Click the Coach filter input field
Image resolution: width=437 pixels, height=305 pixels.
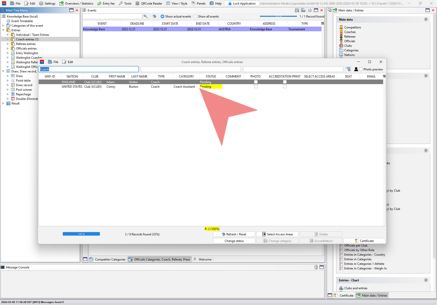[89, 69]
